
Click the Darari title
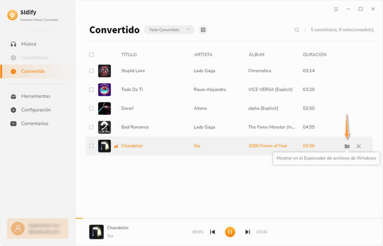pos(127,108)
